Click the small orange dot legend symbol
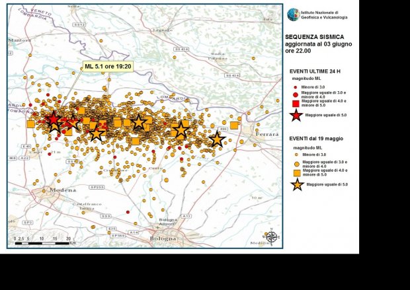Viewport: 410px width, 290px height. pyautogui.click(x=296, y=154)
